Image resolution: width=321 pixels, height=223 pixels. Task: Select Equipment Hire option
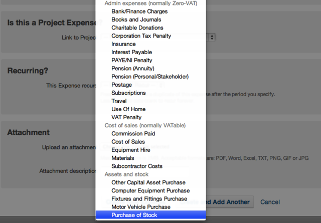130,150
